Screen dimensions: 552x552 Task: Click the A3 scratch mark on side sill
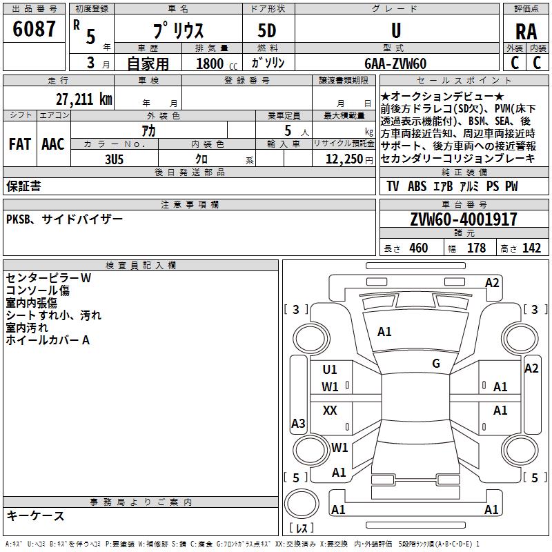[298, 423]
